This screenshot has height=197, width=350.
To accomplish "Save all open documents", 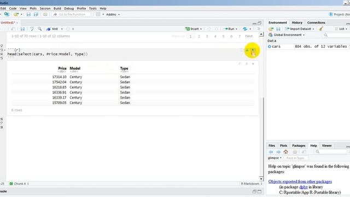I will (x=36, y=14).
